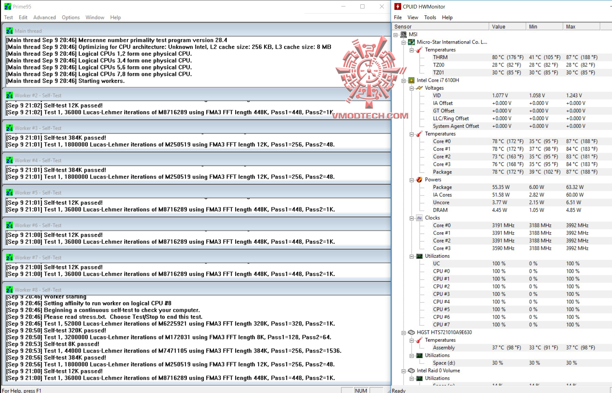Collapse the Clocks tree section

point(411,218)
